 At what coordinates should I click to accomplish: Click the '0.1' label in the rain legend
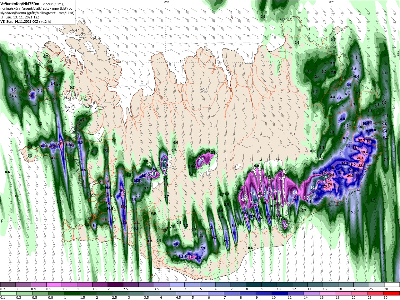3,298
